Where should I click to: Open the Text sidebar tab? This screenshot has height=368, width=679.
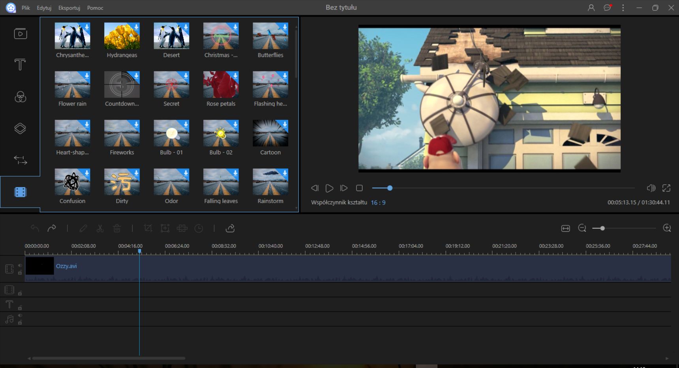[x=20, y=65]
